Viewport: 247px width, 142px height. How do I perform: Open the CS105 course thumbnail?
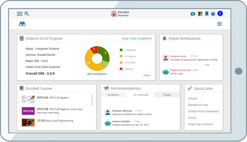coord(28,122)
